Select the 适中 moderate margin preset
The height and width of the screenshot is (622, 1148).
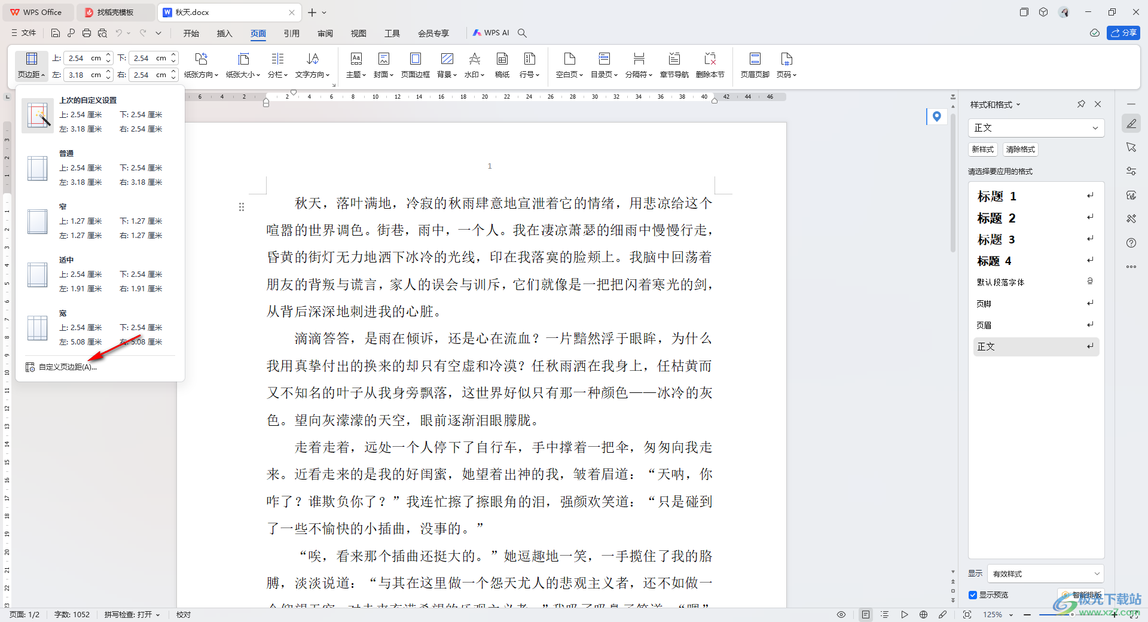[100, 275]
